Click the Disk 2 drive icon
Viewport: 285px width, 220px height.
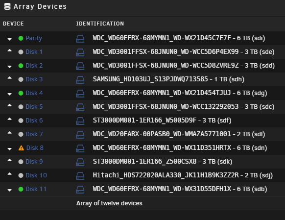pos(80,66)
